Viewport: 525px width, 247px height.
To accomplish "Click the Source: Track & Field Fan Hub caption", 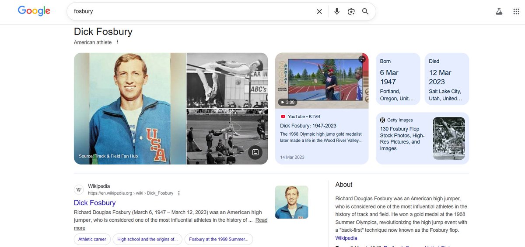I will point(108,156).
